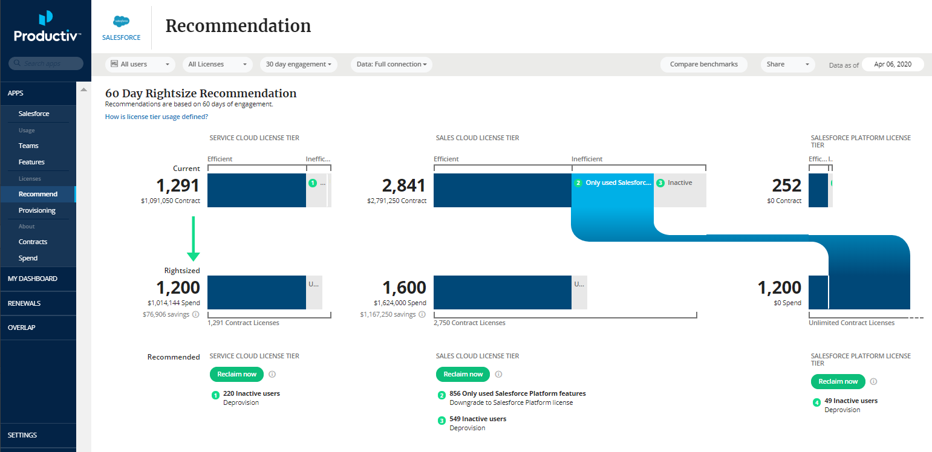The image size is (932, 452).
Task: Click the Apr 06, 2020 date field
Action: [x=893, y=64]
